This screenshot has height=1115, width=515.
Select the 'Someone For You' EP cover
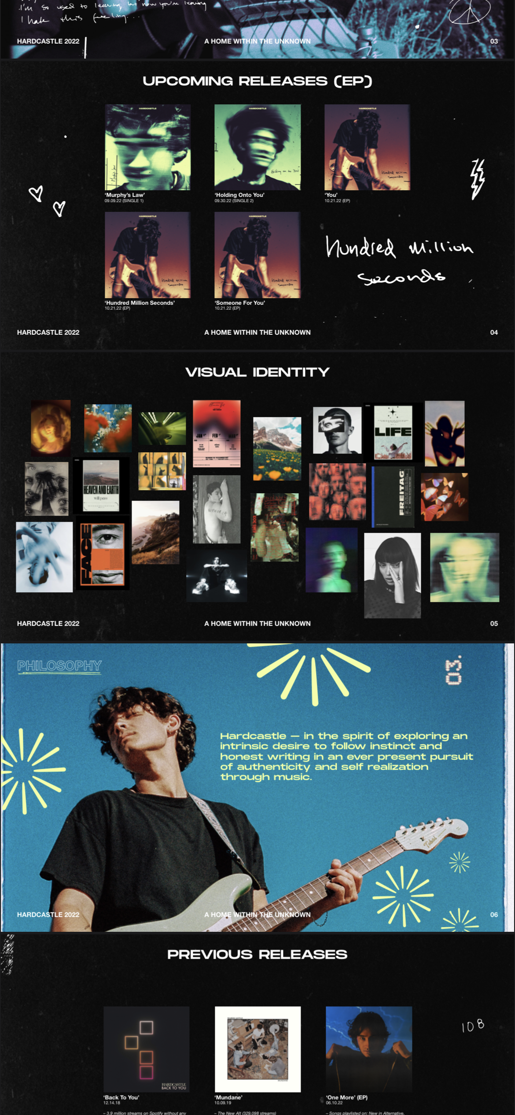pyautogui.click(x=257, y=255)
